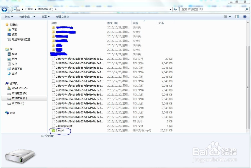The width and height of the screenshot is (251, 168).
Task: Click the Forward navigation arrow button
Action: point(10,10)
